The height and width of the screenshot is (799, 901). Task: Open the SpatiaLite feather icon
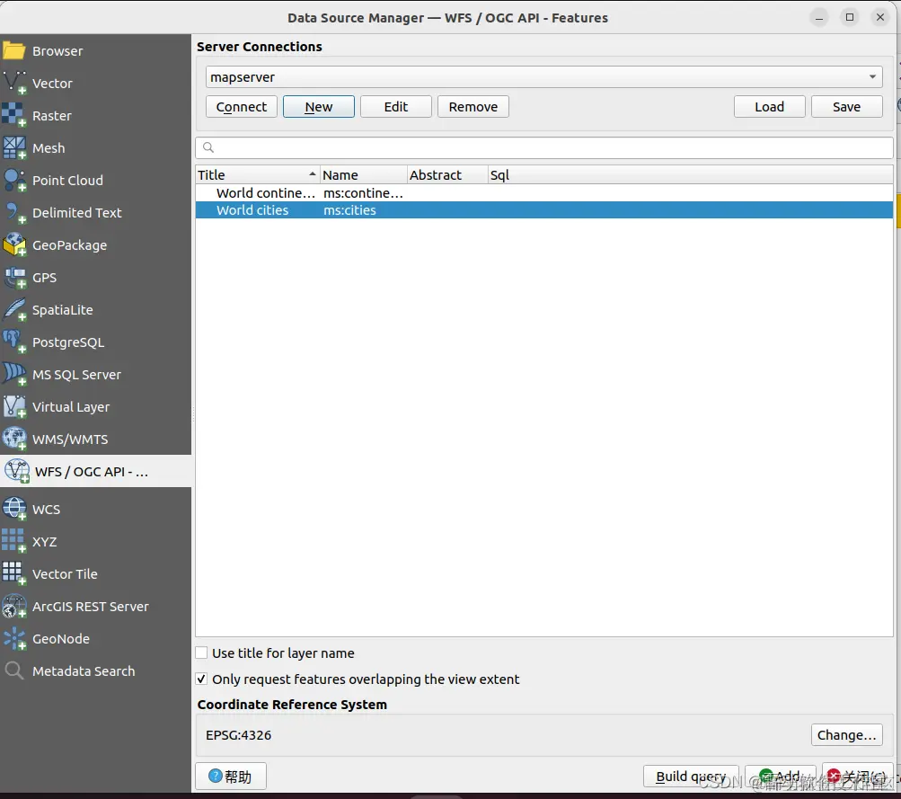(13, 310)
